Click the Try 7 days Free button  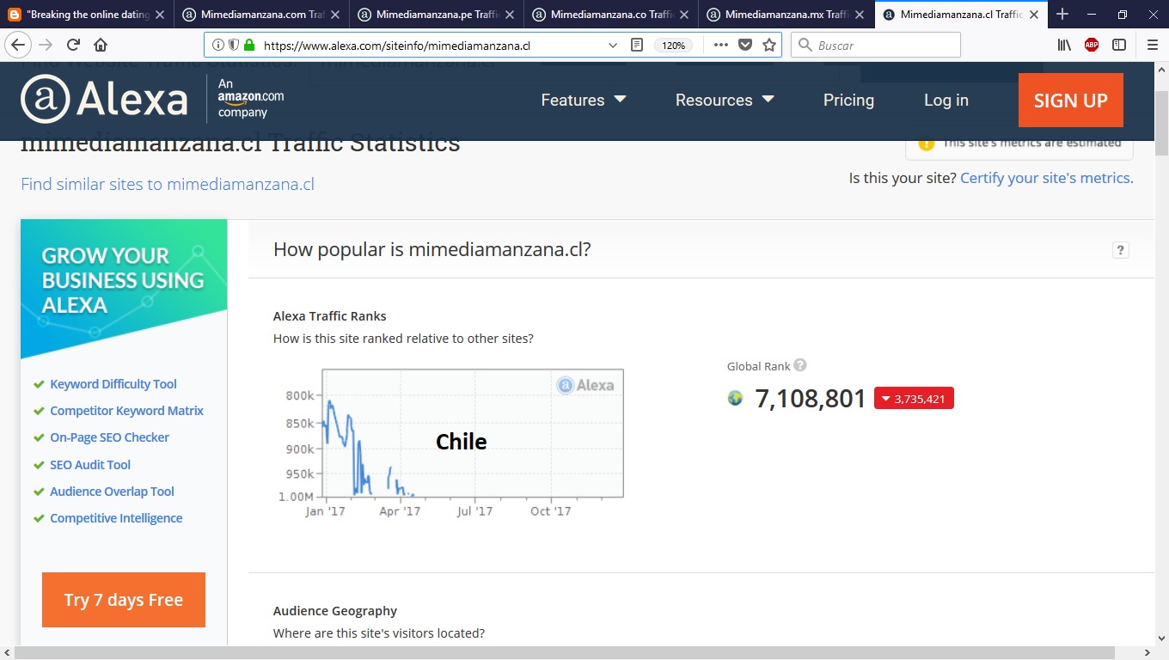click(124, 600)
